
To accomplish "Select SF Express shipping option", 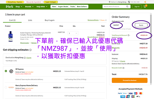I will click(x=6, y=71).
